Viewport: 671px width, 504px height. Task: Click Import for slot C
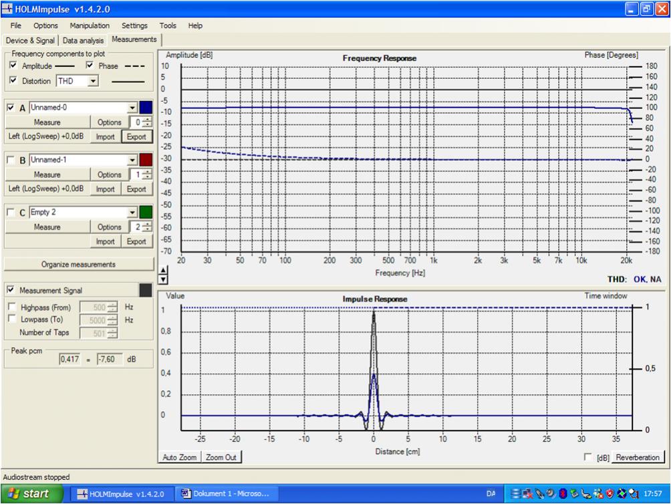106,241
